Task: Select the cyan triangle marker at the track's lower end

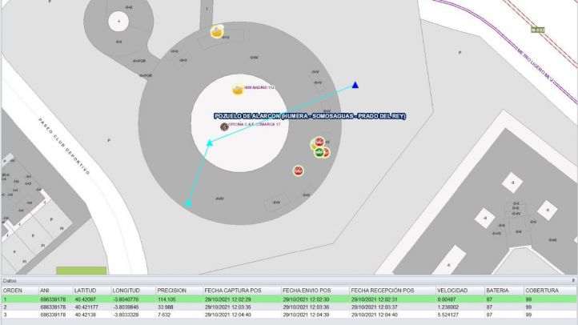Action: pyautogui.click(x=188, y=203)
